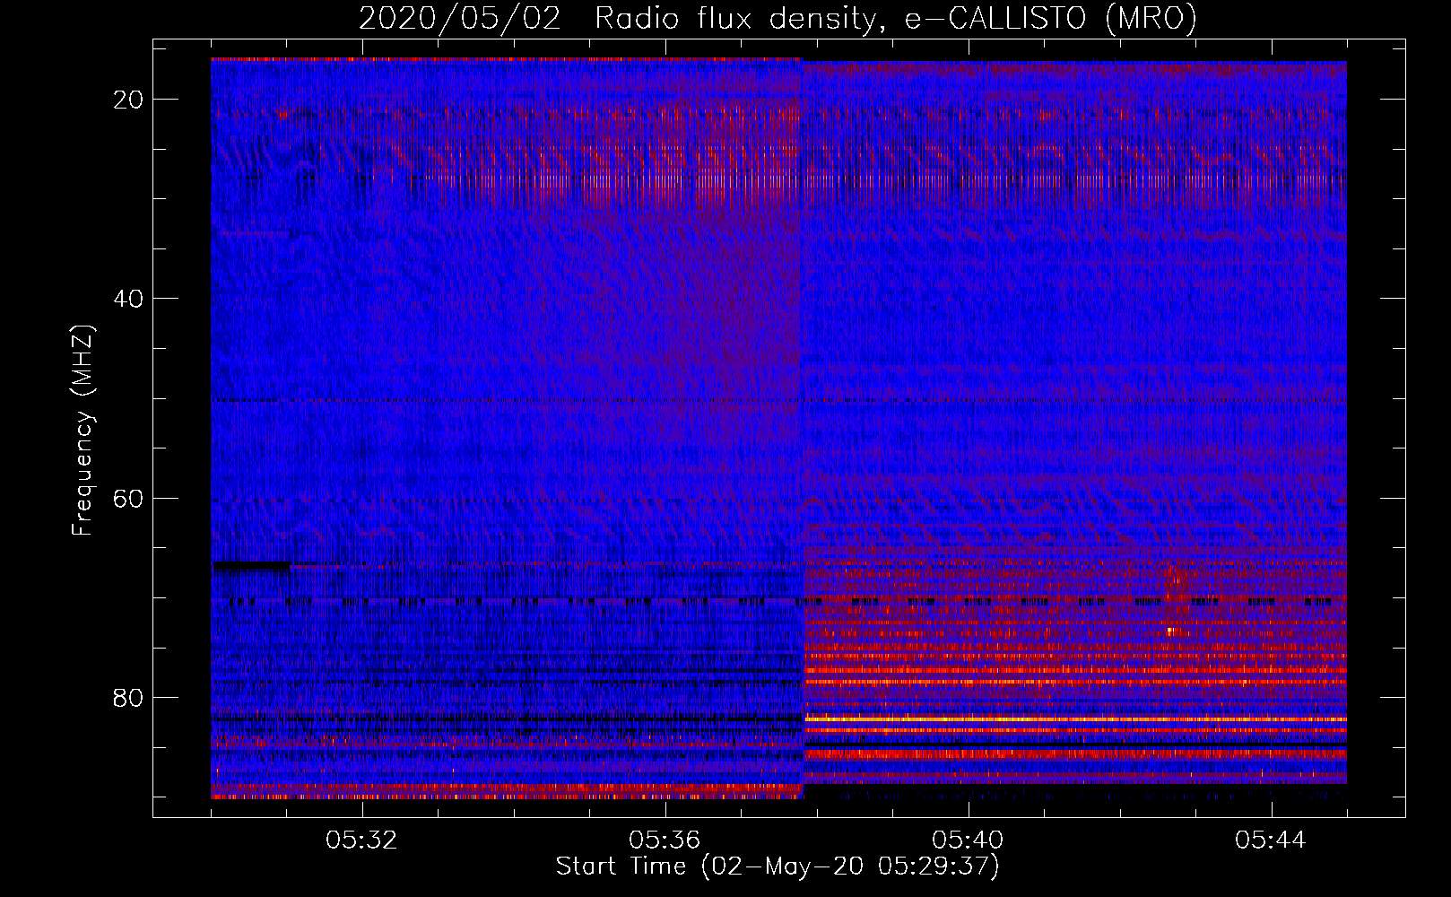Click the '40' frequency tick label

coord(128,299)
